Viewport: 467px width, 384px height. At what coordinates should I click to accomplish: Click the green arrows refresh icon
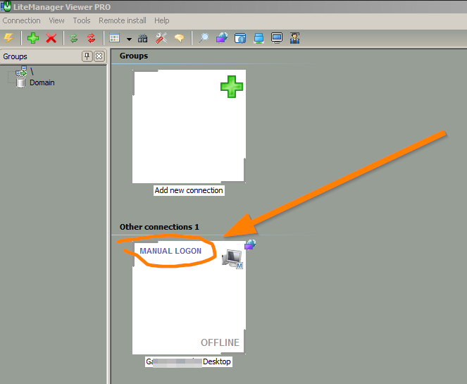73,38
